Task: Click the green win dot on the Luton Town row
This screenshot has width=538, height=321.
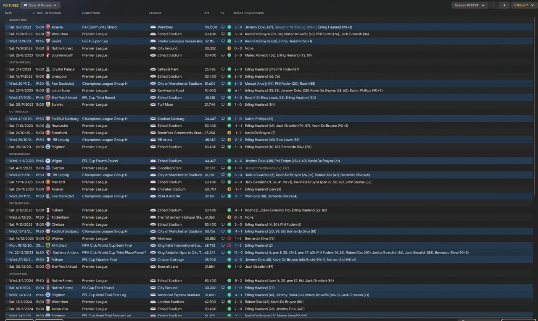Action: tap(229, 91)
